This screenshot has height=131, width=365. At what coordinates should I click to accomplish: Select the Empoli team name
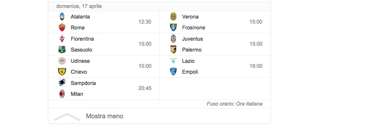(190, 72)
